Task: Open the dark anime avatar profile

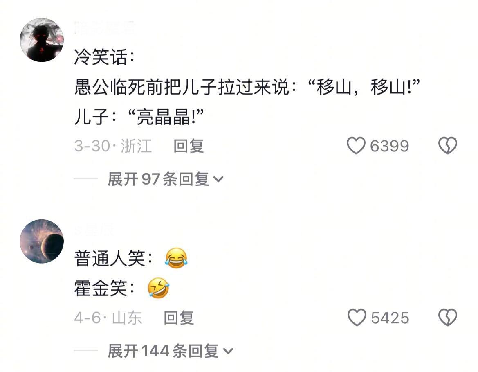Action: pyautogui.click(x=42, y=40)
